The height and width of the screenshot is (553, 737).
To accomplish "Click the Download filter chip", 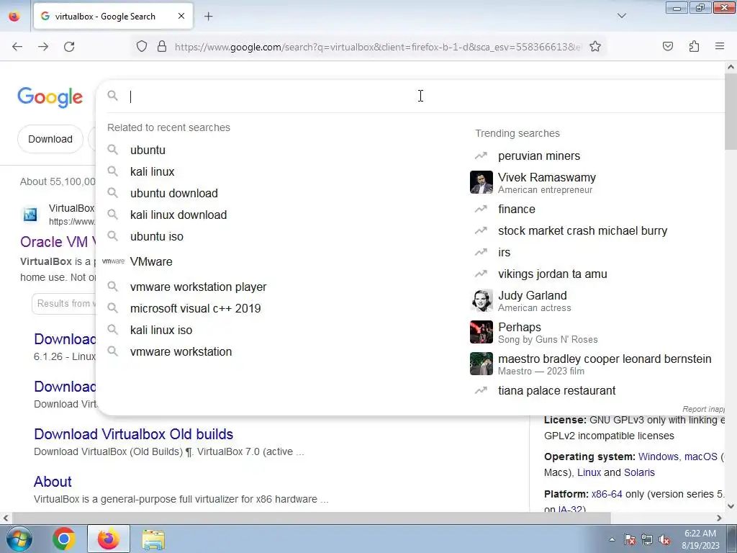I will click(50, 139).
